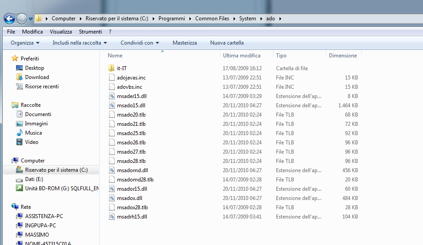Click the Masterizza toolbar button

pyautogui.click(x=185, y=43)
